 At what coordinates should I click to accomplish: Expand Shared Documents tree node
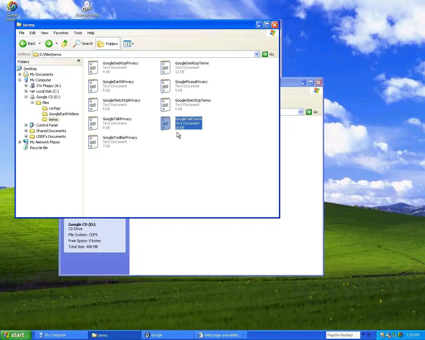tap(26, 131)
